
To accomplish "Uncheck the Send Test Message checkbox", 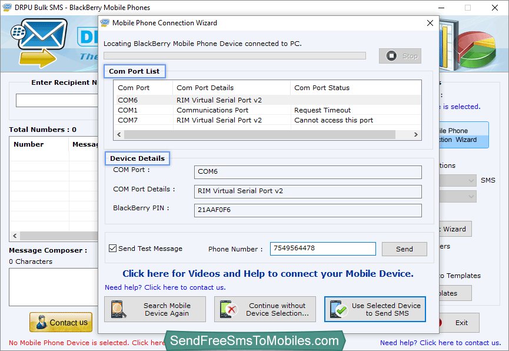I will [112, 249].
